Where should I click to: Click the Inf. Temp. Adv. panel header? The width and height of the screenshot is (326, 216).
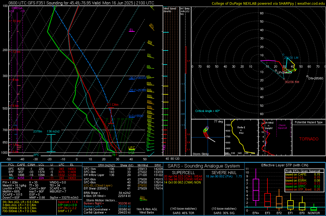(x=185, y=11)
